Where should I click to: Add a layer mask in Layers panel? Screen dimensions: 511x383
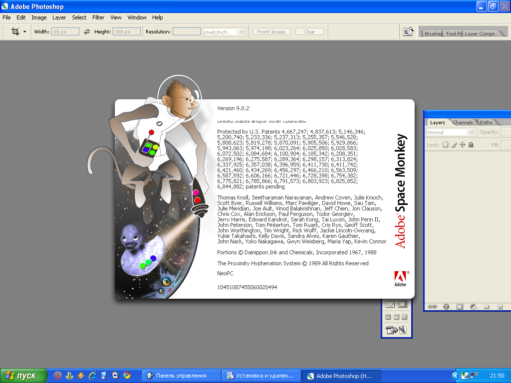[x=460, y=307]
